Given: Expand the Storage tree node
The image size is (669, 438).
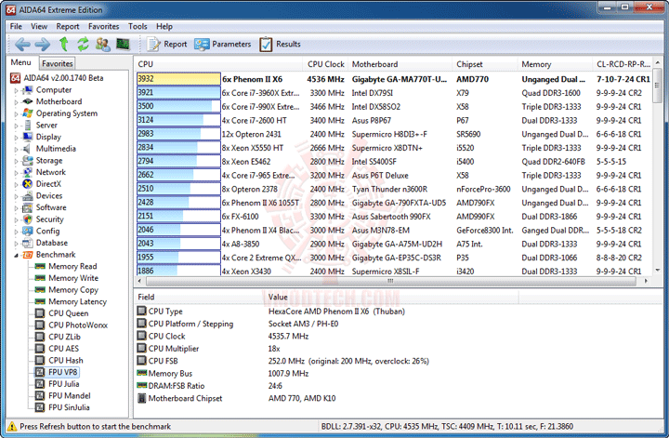Looking at the screenshot, I should (16, 161).
